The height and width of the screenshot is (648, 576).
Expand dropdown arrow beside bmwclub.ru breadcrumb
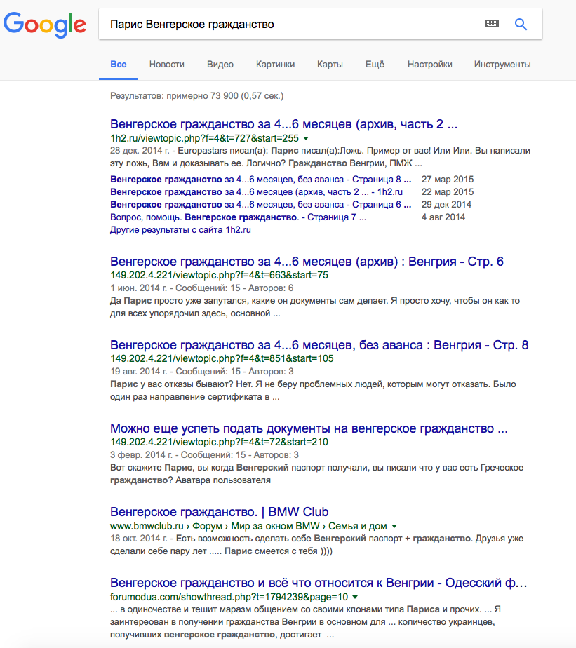(x=394, y=526)
